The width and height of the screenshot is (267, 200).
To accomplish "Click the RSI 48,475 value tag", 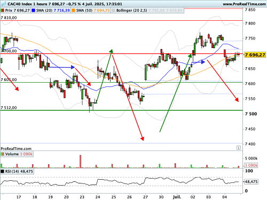I will click(x=251, y=182).
